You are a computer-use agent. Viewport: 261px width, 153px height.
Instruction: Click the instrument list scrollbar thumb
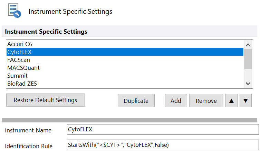(x=248, y=58)
